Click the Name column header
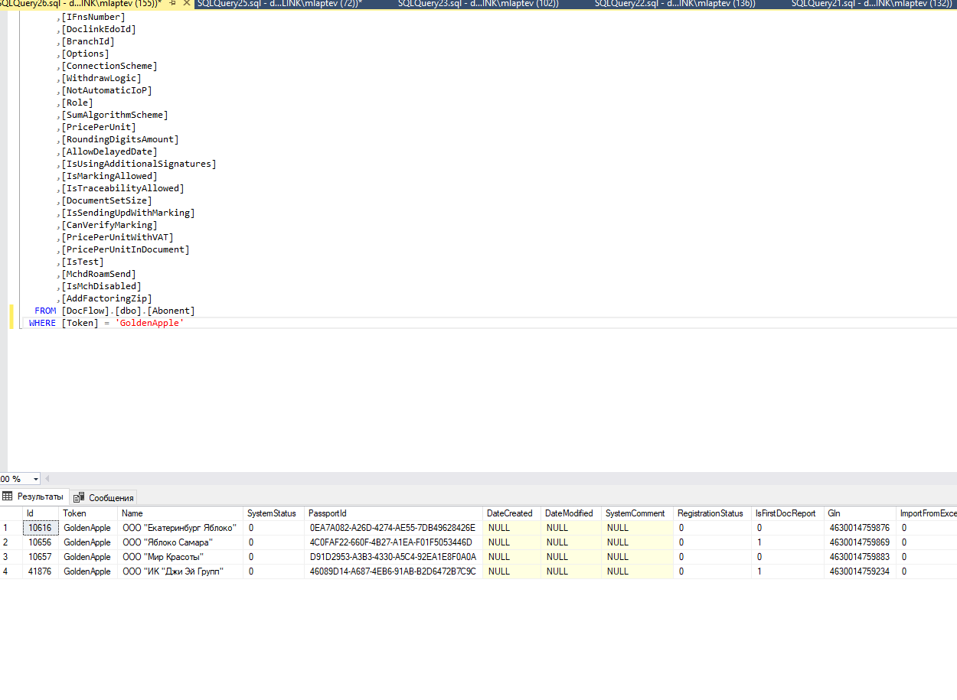The width and height of the screenshot is (957, 700). [x=181, y=513]
